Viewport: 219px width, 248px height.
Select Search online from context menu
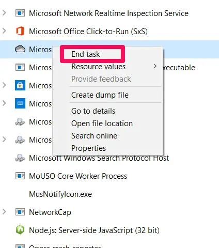click(x=94, y=136)
